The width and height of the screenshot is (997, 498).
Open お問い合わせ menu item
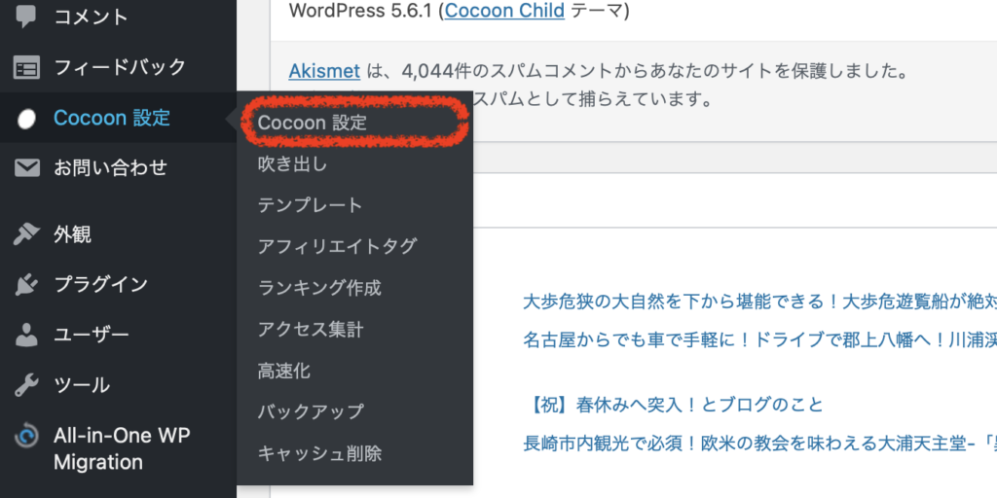click(x=110, y=167)
